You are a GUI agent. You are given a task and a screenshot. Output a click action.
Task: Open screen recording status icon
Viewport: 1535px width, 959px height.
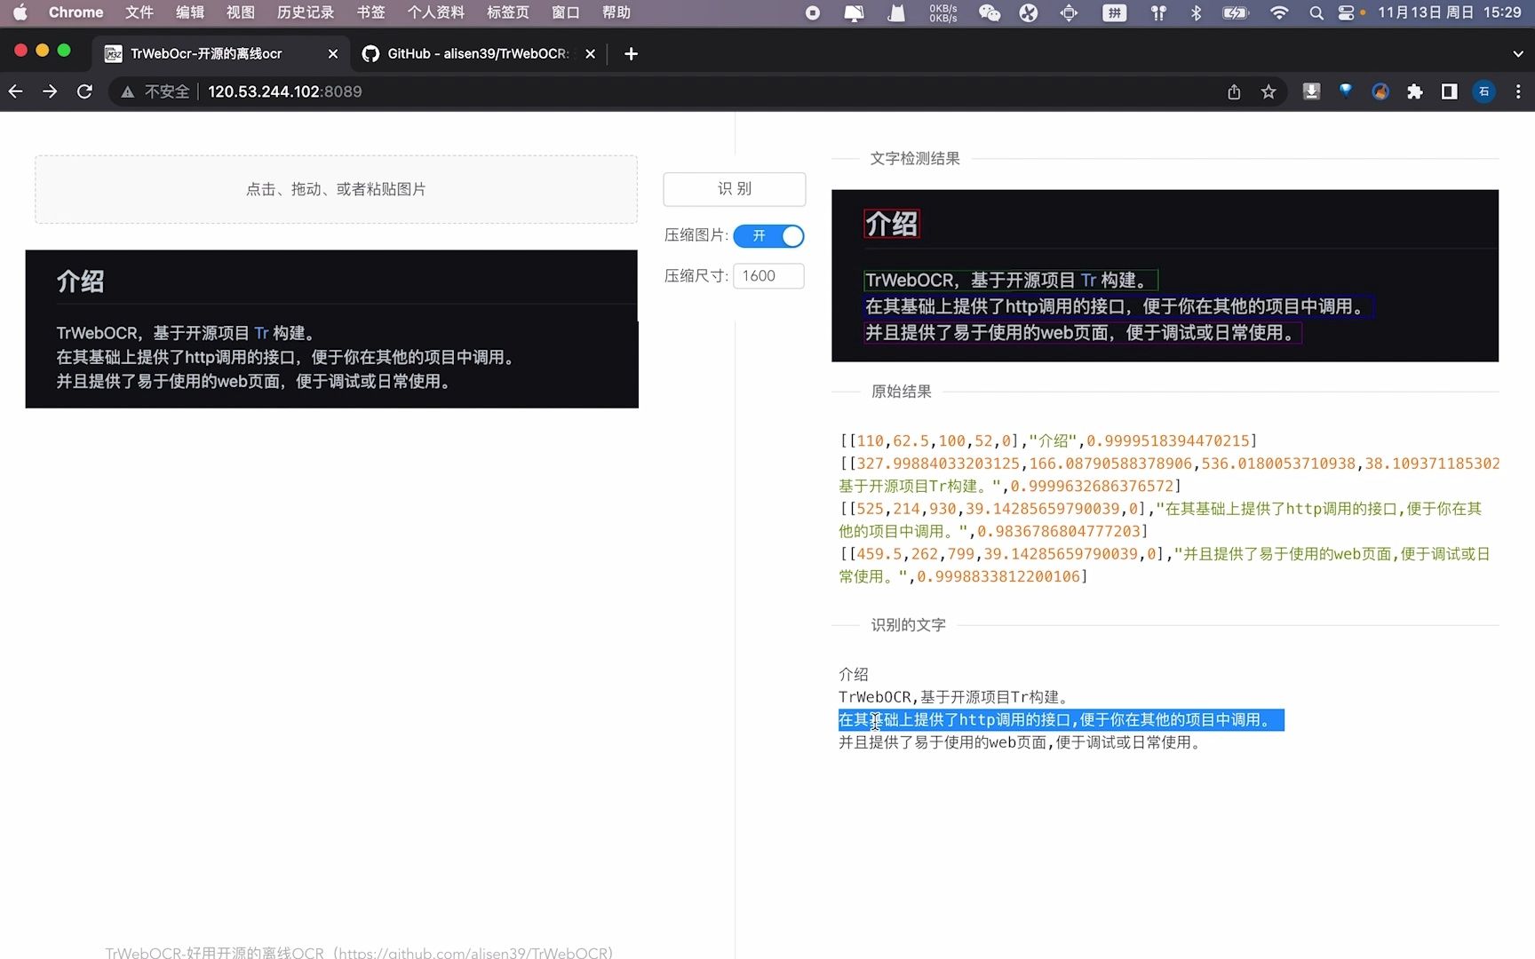point(812,12)
